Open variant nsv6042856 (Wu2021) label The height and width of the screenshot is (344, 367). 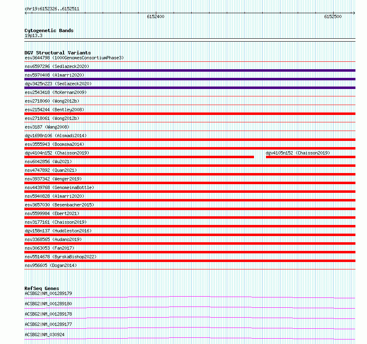[48, 161]
